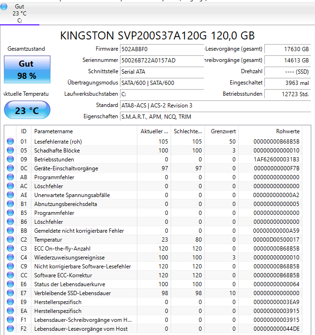Select raw value 00000000000064

point(277,284)
